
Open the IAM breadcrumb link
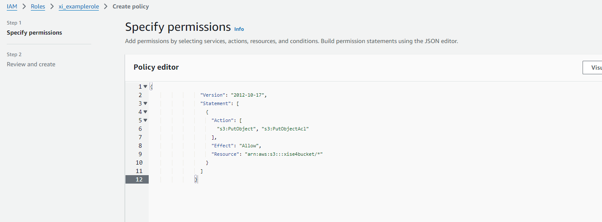point(12,7)
